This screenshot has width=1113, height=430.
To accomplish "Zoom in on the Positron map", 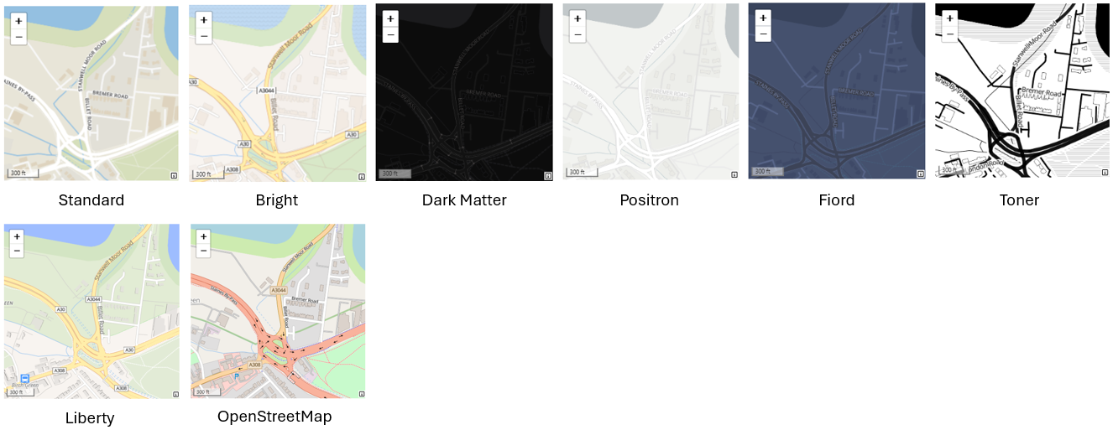I will (577, 19).
